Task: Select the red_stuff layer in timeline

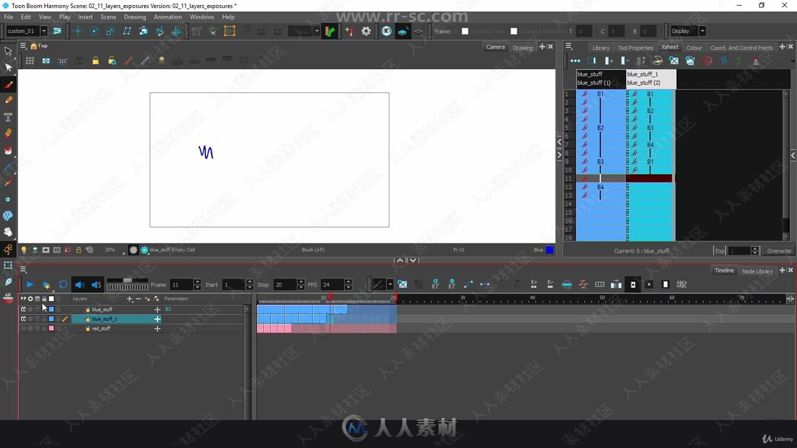Action: 101,329
